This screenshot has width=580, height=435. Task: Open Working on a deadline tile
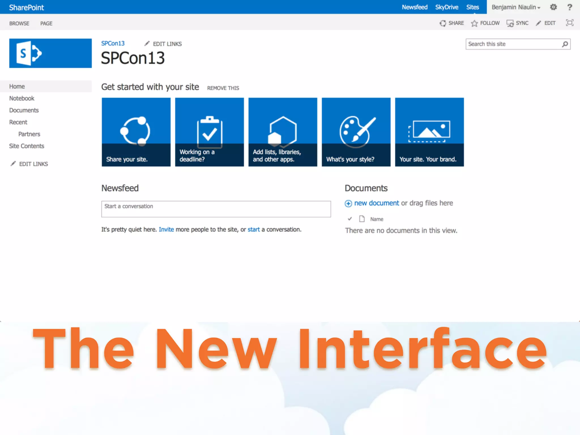pos(209,132)
